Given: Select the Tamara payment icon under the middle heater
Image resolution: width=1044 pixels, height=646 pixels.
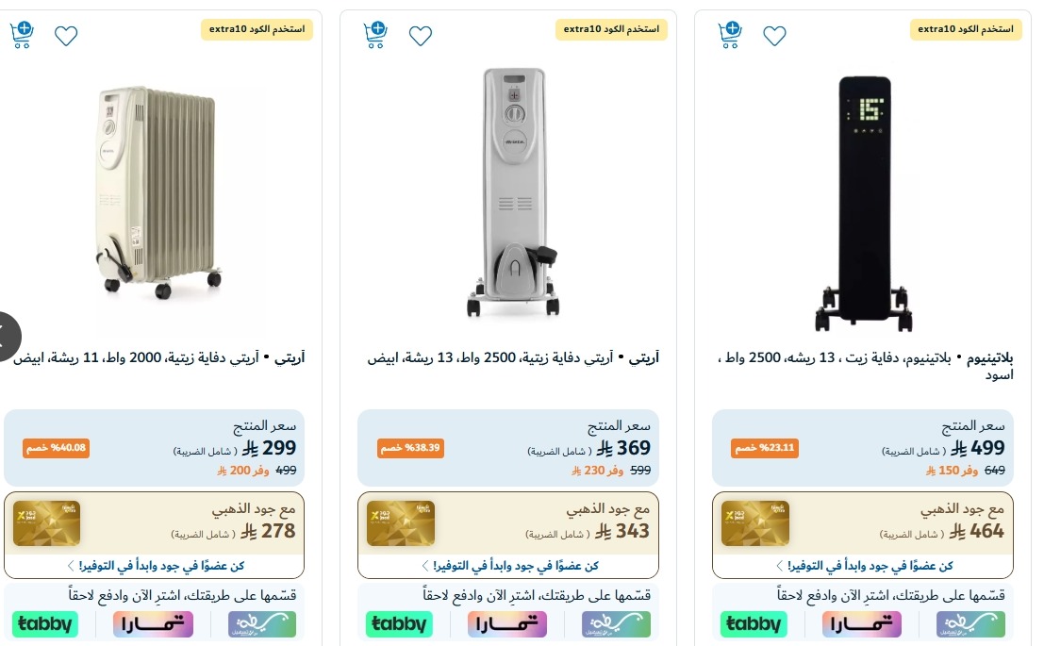Looking at the screenshot, I should point(506,623).
